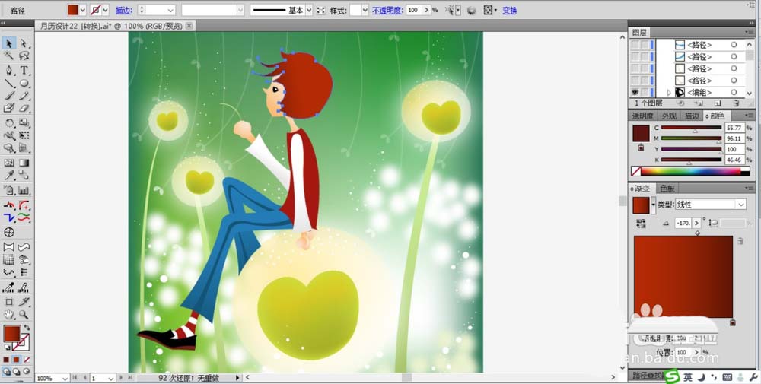Toggle visibility of first <路径> row
Viewport: 761px width, 384px height.
pos(635,45)
